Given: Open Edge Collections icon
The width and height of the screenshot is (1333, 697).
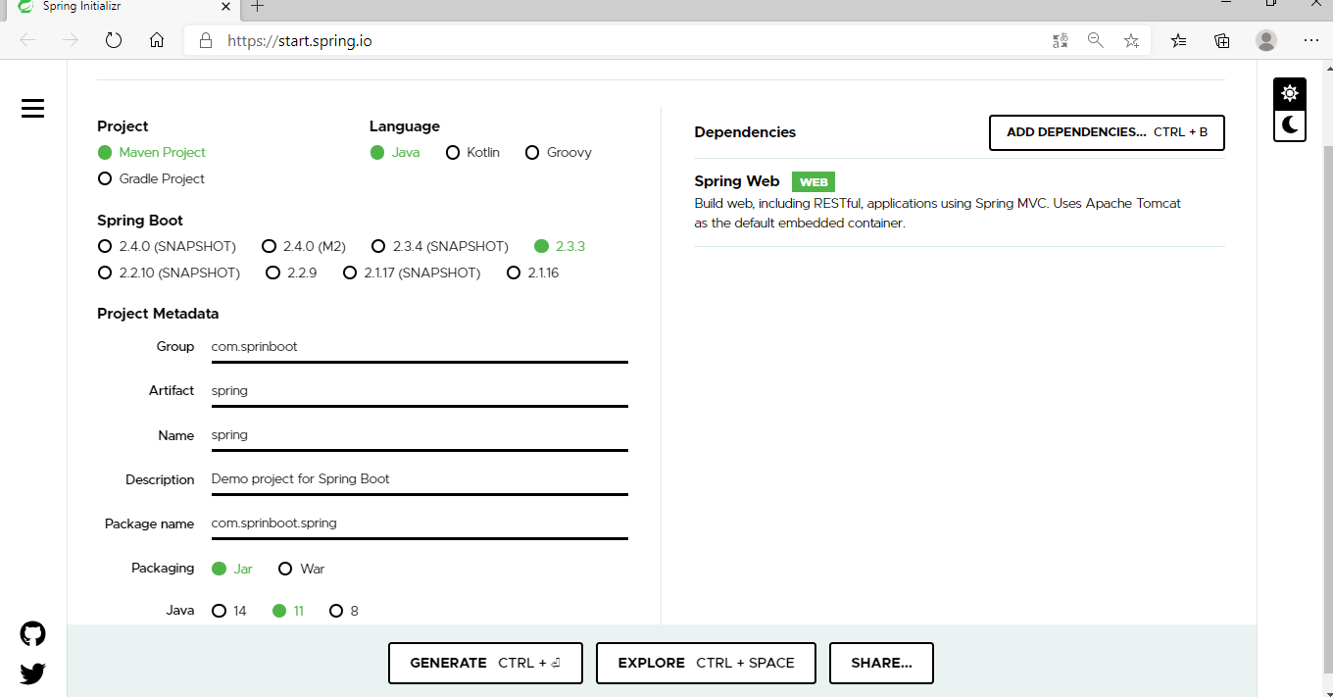Looking at the screenshot, I should (x=1221, y=40).
